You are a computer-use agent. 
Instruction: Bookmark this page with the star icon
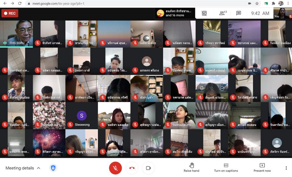click(257, 4)
